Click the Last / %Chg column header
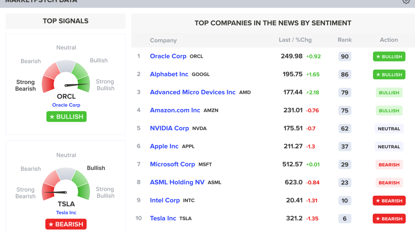The width and height of the screenshot is (415, 233). tap(295, 40)
